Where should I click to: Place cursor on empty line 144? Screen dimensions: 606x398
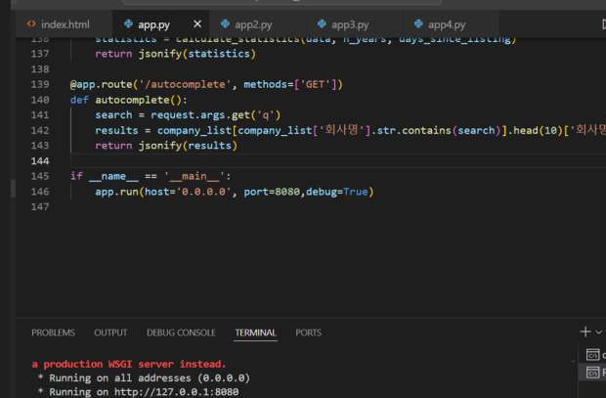[x=336, y=160]
